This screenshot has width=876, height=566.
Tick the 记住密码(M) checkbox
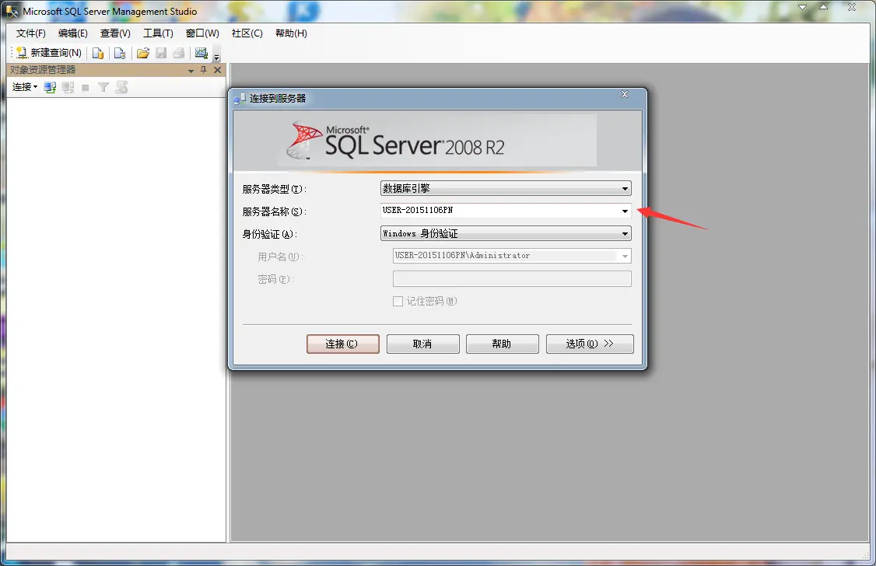coord(398,302)
